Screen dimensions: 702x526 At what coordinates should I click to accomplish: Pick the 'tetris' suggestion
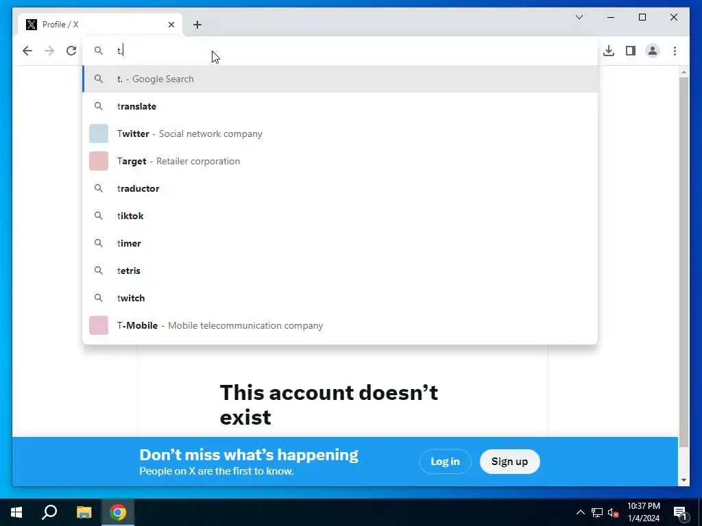point(340,271)
